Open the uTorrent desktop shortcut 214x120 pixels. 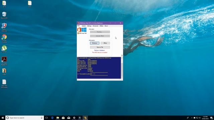[x=4, y=49]
